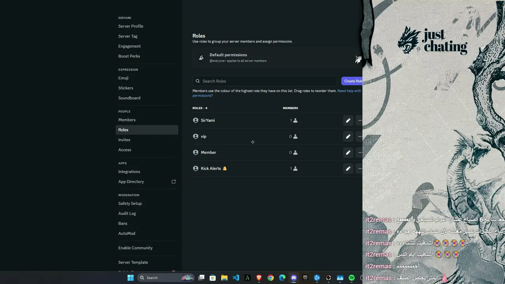Edit the vip role with the pencil icon
This screenshot has width=505, height=284.
[348, 136]
